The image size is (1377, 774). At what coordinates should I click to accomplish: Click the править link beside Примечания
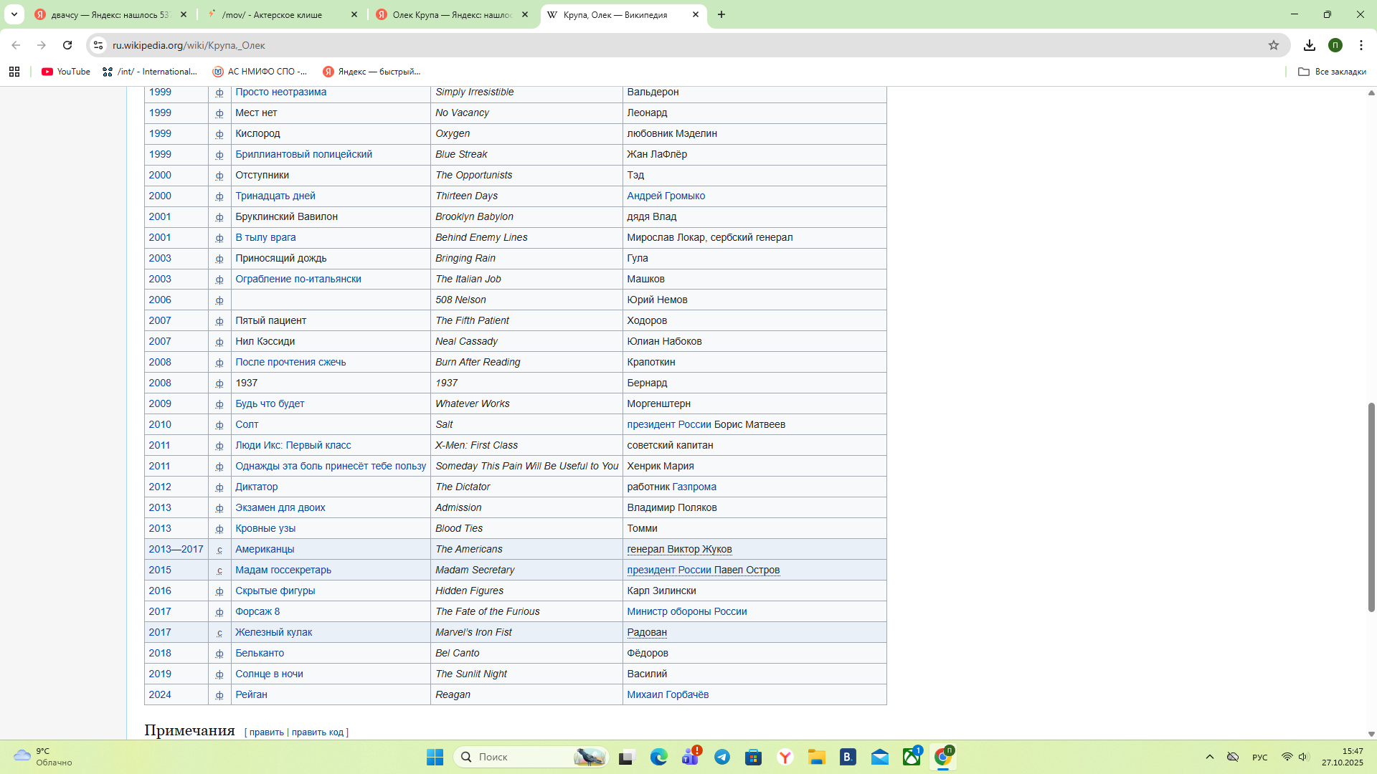(x=267, y=732)
